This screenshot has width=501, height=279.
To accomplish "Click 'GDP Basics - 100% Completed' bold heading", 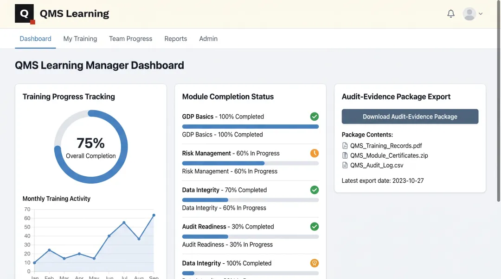I will click(223, 117).
